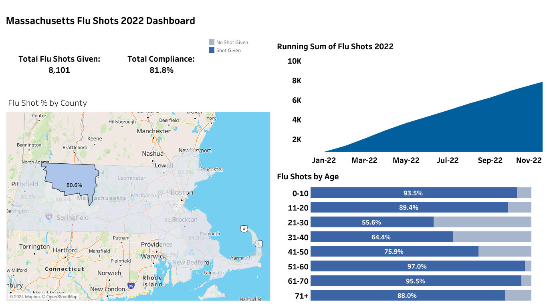Select the No Shot Given legend swatch
Viewport: 547px width, 307px height.
tap(212, 42)
